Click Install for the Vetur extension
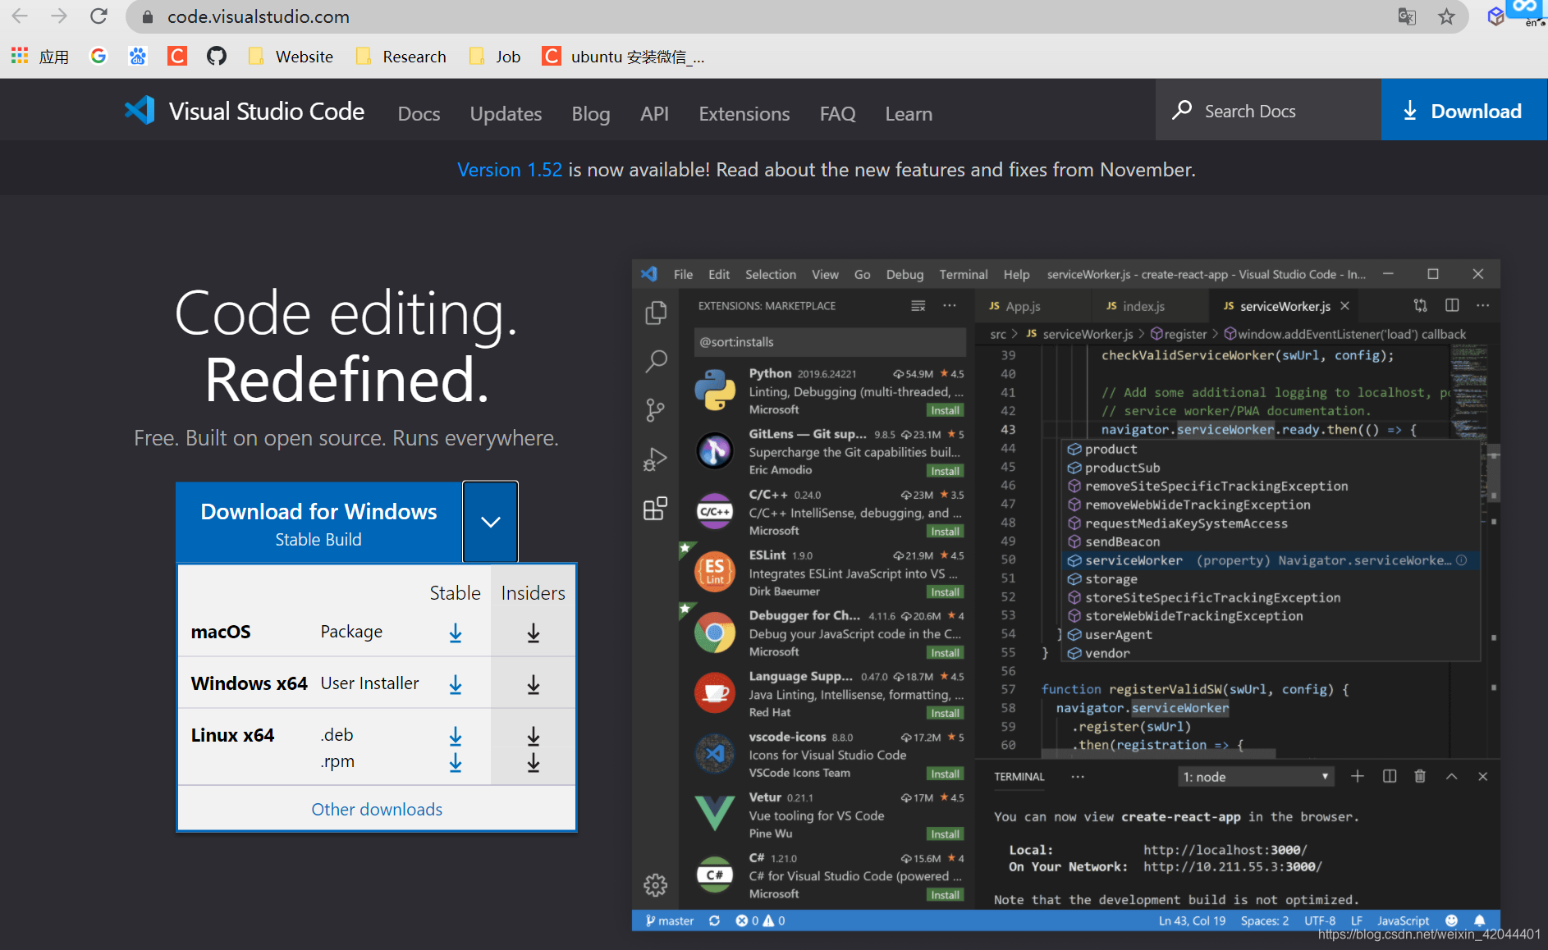Screen dimensions: 1548x950 pyautogui.click(x=946, y=834)
